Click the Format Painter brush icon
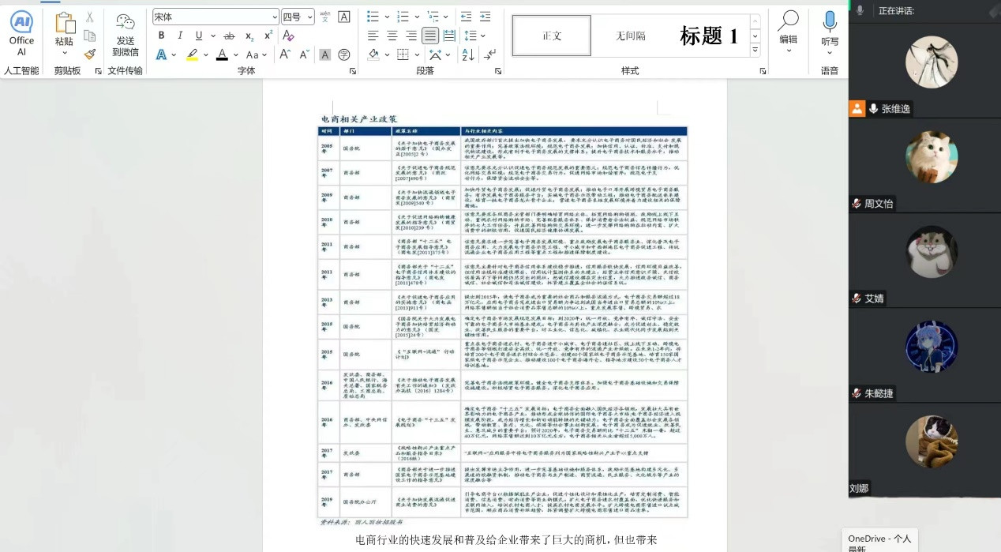This screenshot has width=1001, height=552. (89, 54)
